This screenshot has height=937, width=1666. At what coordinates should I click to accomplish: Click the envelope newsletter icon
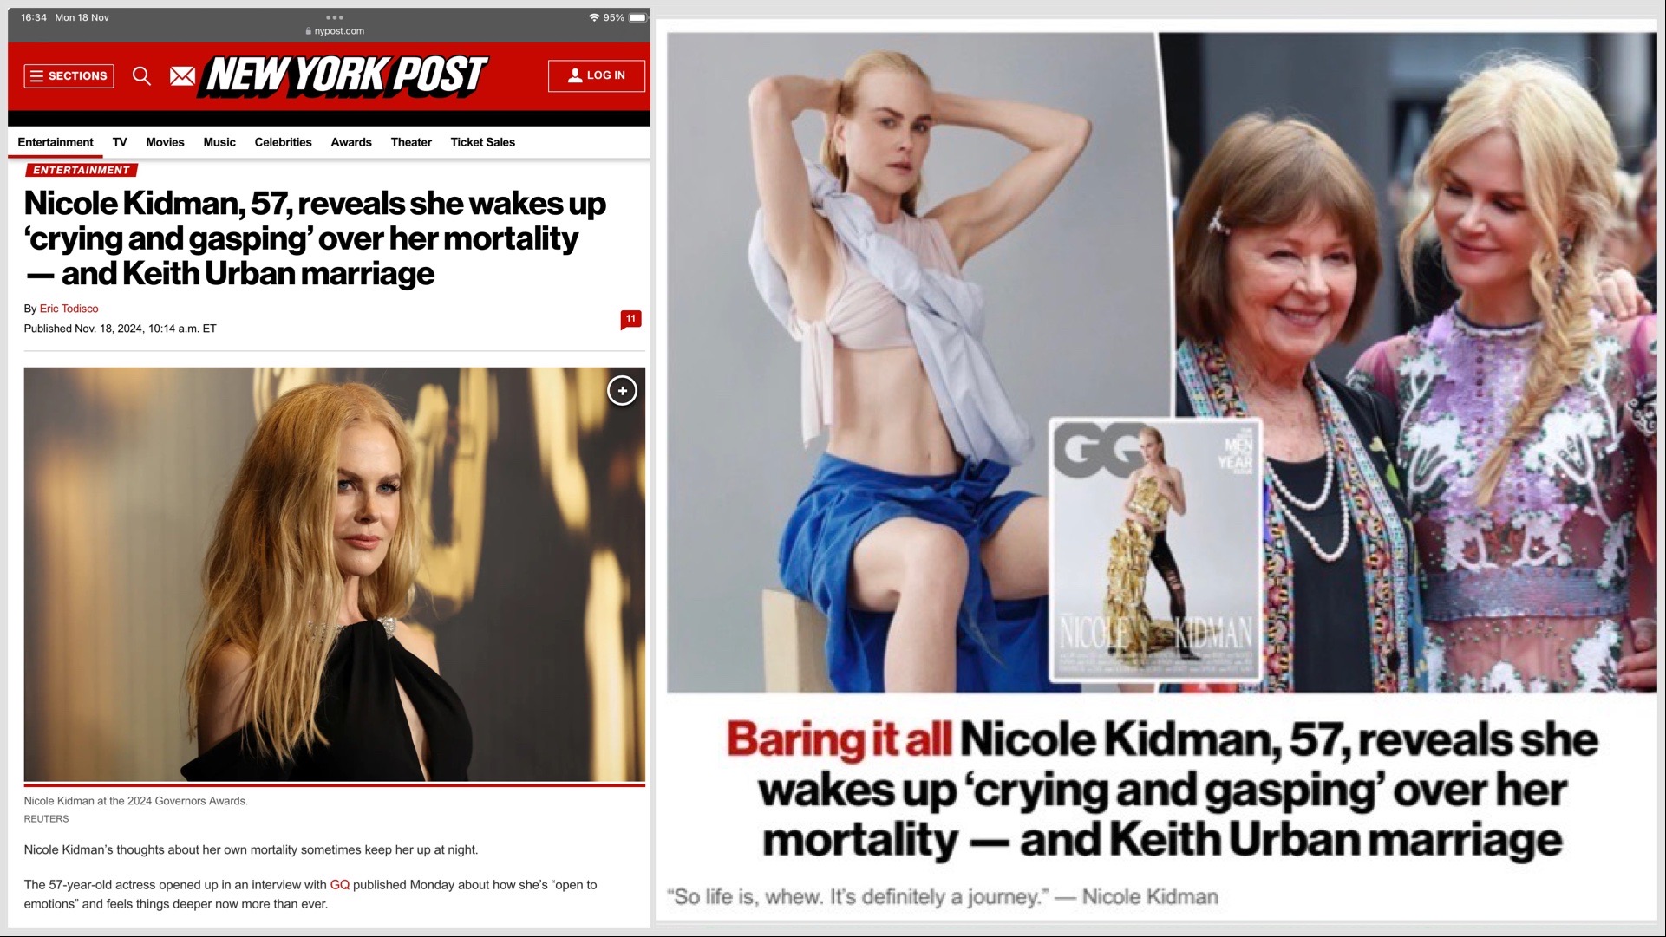pos(182,76)
